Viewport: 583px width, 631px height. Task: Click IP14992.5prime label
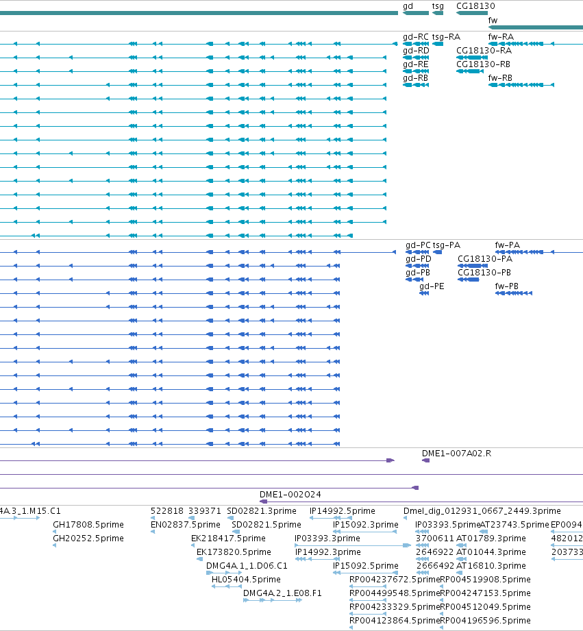click(x=343, y=511)
